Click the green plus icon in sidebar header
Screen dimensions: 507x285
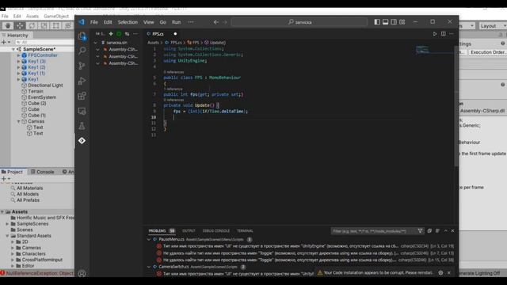pyautogui.click(x=111, y=33)
